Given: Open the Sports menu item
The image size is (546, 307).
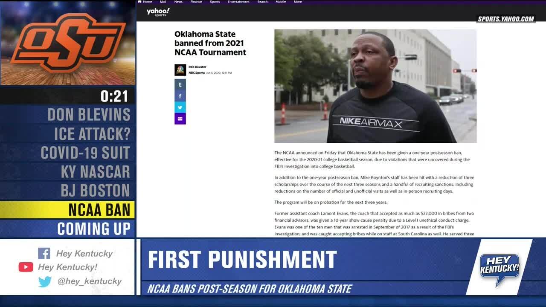Looking at the screenshot, I should click(x=215, y=2).
